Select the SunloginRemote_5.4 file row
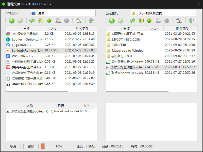The height and width of the screenshot is (152, 203). (x=52, y=50)
